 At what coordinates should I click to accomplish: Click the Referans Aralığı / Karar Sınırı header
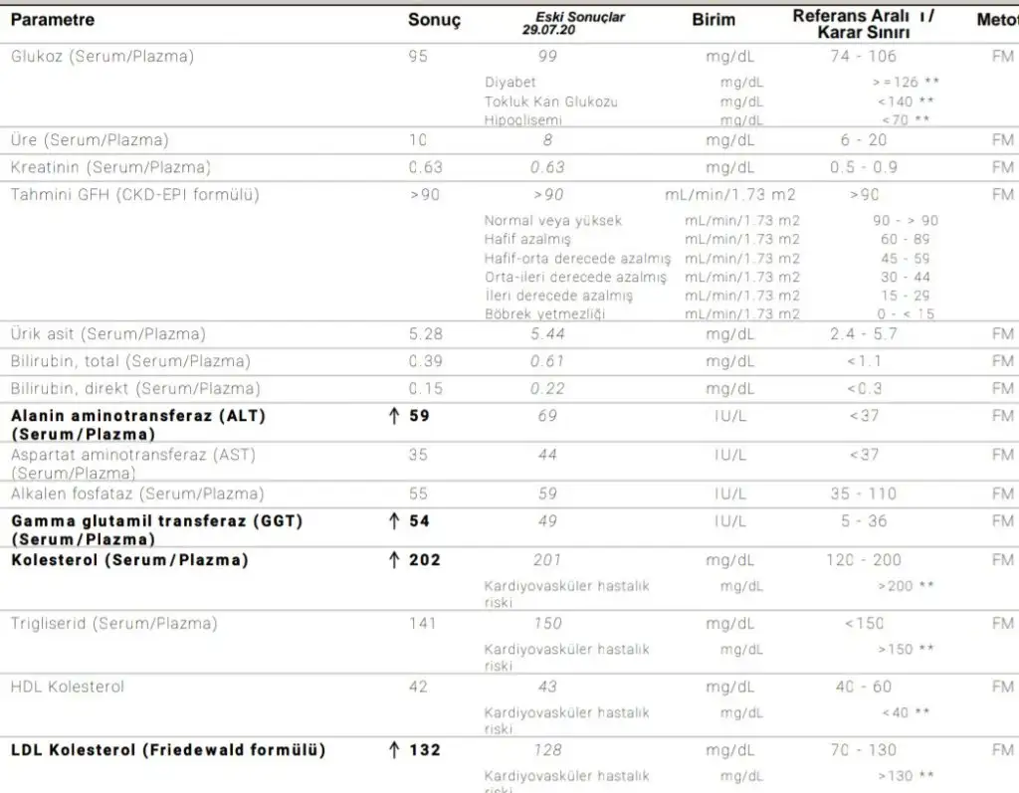coord(864,24)
